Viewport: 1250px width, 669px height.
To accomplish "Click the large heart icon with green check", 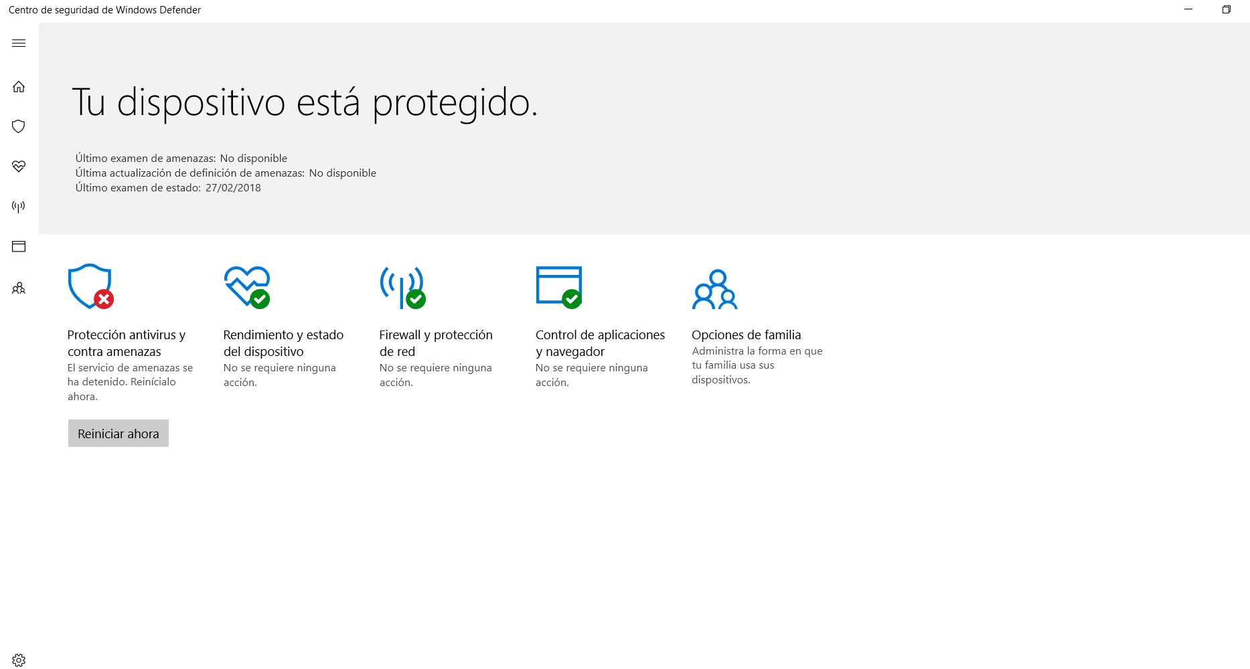I will coord(247,287).
